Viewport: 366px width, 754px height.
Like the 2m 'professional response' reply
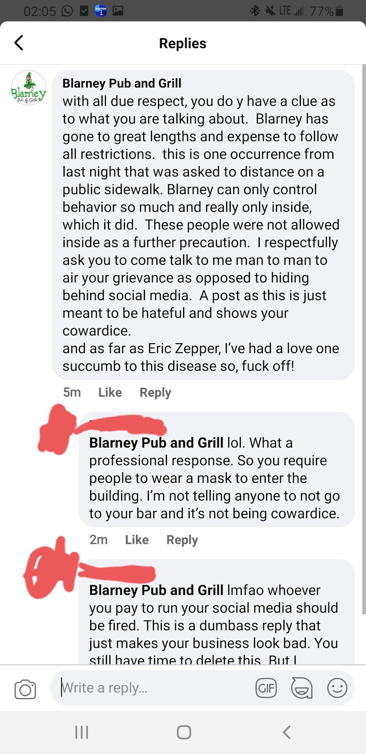point(137,540)
